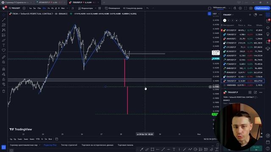Select the forecasting and measurement tools
The width and height of the screenshot is (271, 152).
pos(4,35)
